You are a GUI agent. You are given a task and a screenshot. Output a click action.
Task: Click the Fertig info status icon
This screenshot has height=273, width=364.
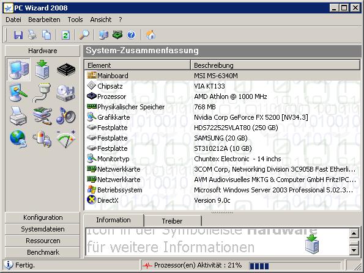pyautogui.click(x=9, y=265)
